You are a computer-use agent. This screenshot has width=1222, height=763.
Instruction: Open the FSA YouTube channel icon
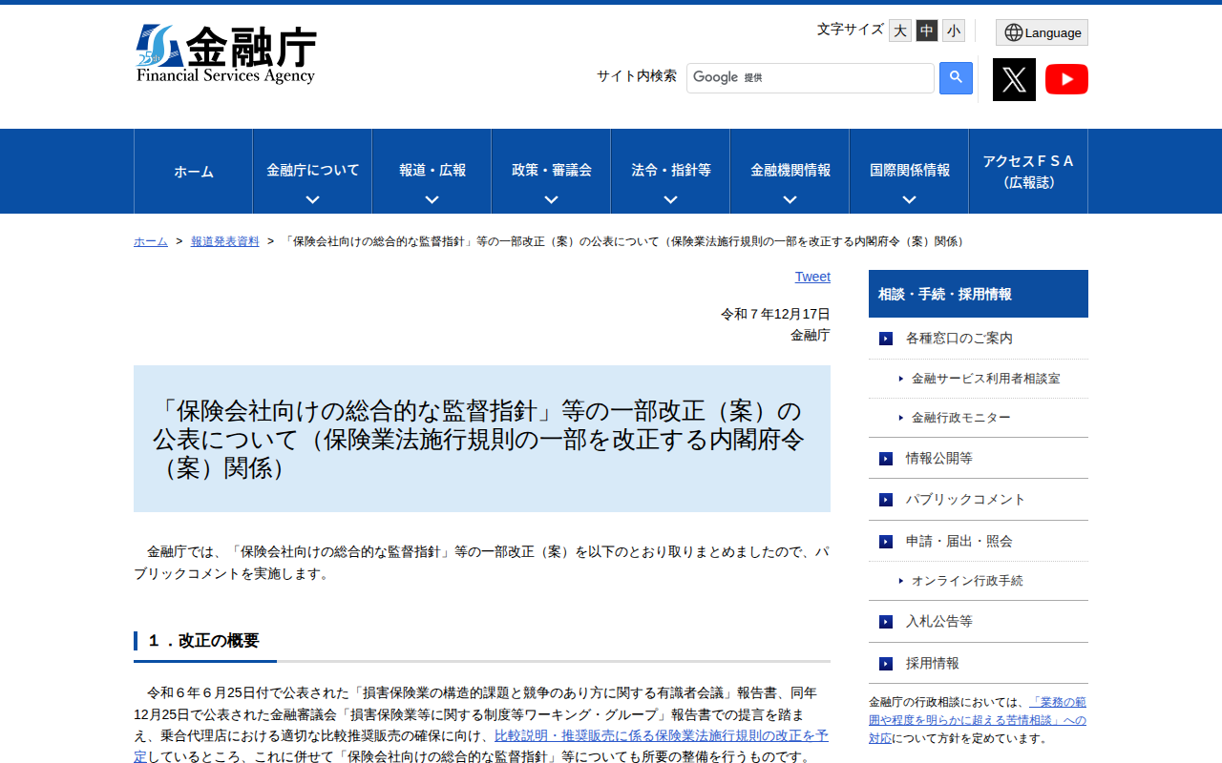click(1066, 79)
